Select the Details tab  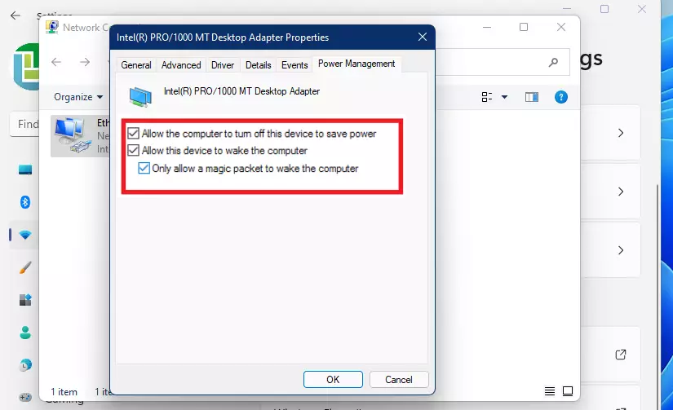258,64
